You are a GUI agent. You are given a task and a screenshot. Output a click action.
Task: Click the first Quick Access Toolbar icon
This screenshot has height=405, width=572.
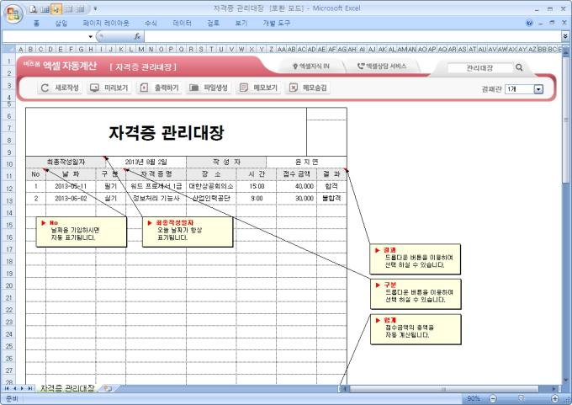click(33, 9)
